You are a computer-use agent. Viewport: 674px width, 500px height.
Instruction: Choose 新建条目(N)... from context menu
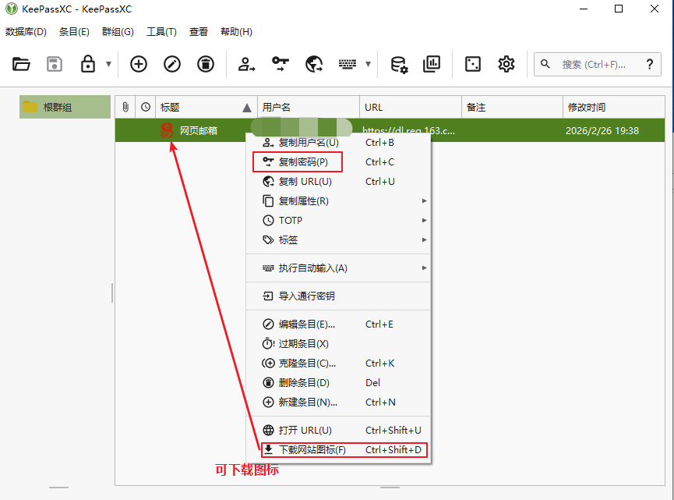point(338,402)
